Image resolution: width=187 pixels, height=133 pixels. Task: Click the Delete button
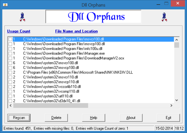(56, 118)
